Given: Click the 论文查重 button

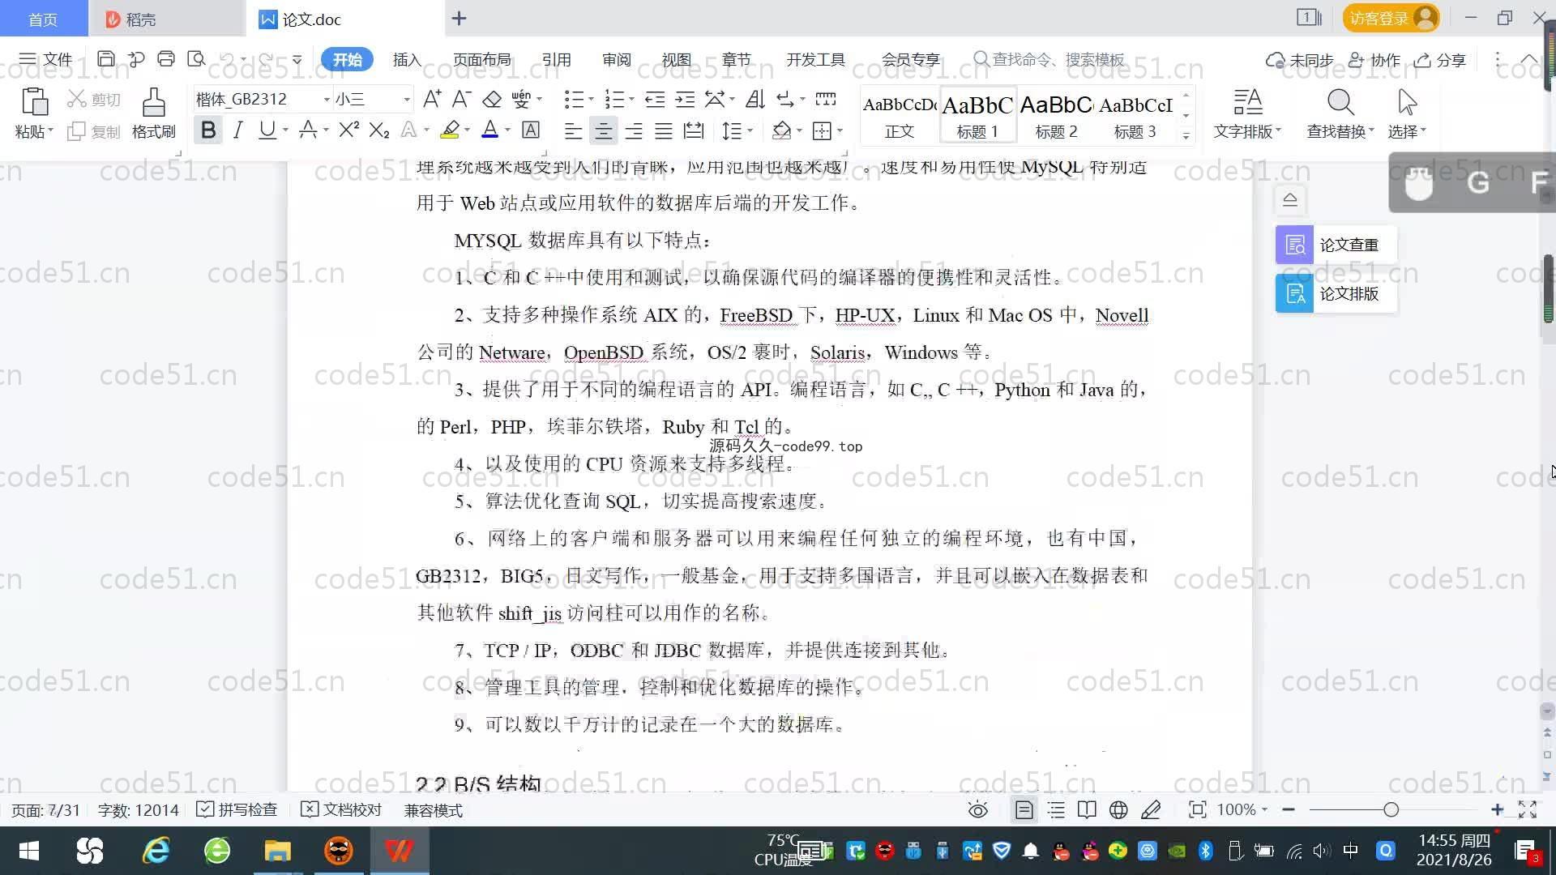Looking at the screenshot, I should 1336,245.
